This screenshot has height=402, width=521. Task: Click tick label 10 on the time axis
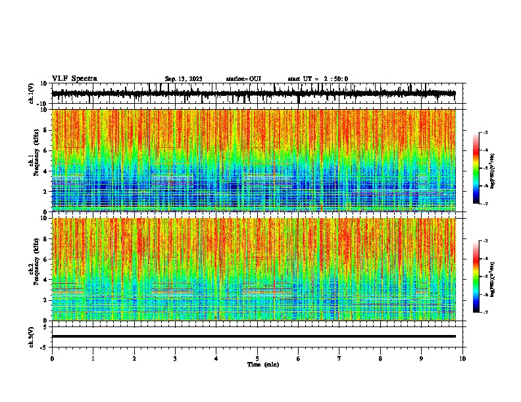click(x=462, y=359)
